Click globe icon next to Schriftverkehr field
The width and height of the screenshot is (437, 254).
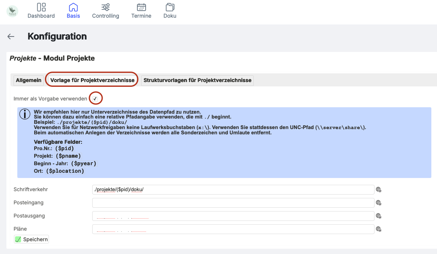coord(379,190)
